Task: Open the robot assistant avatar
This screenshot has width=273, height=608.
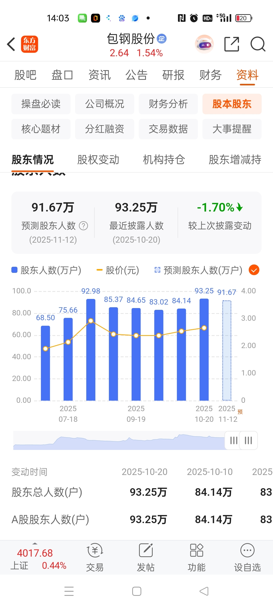Action: coord(204,44)
